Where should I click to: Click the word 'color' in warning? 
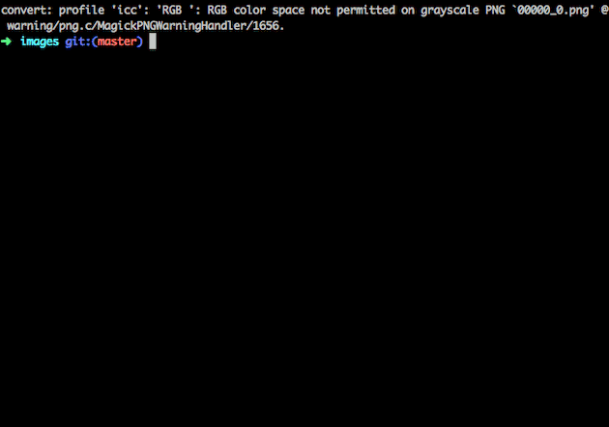click(249, 10)
